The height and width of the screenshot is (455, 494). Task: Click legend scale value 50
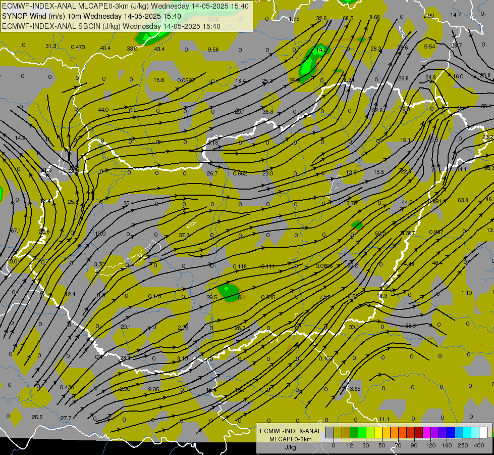(382, 445)
